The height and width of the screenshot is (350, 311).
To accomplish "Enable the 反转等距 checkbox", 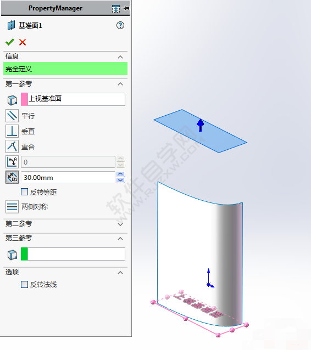I will pyautogui.click(x=24, y=192).
